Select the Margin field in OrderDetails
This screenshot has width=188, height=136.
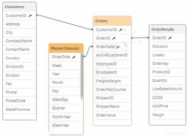point(167,115)
